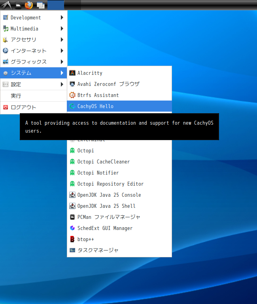The image size is (257, 304).
Task: Launch btop++ from the submenu
Action: 119,239
